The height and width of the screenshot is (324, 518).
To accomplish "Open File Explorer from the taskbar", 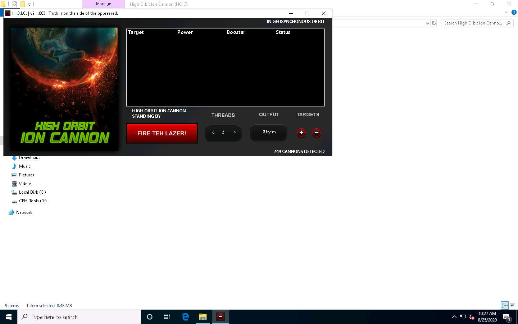I will 203,317.
